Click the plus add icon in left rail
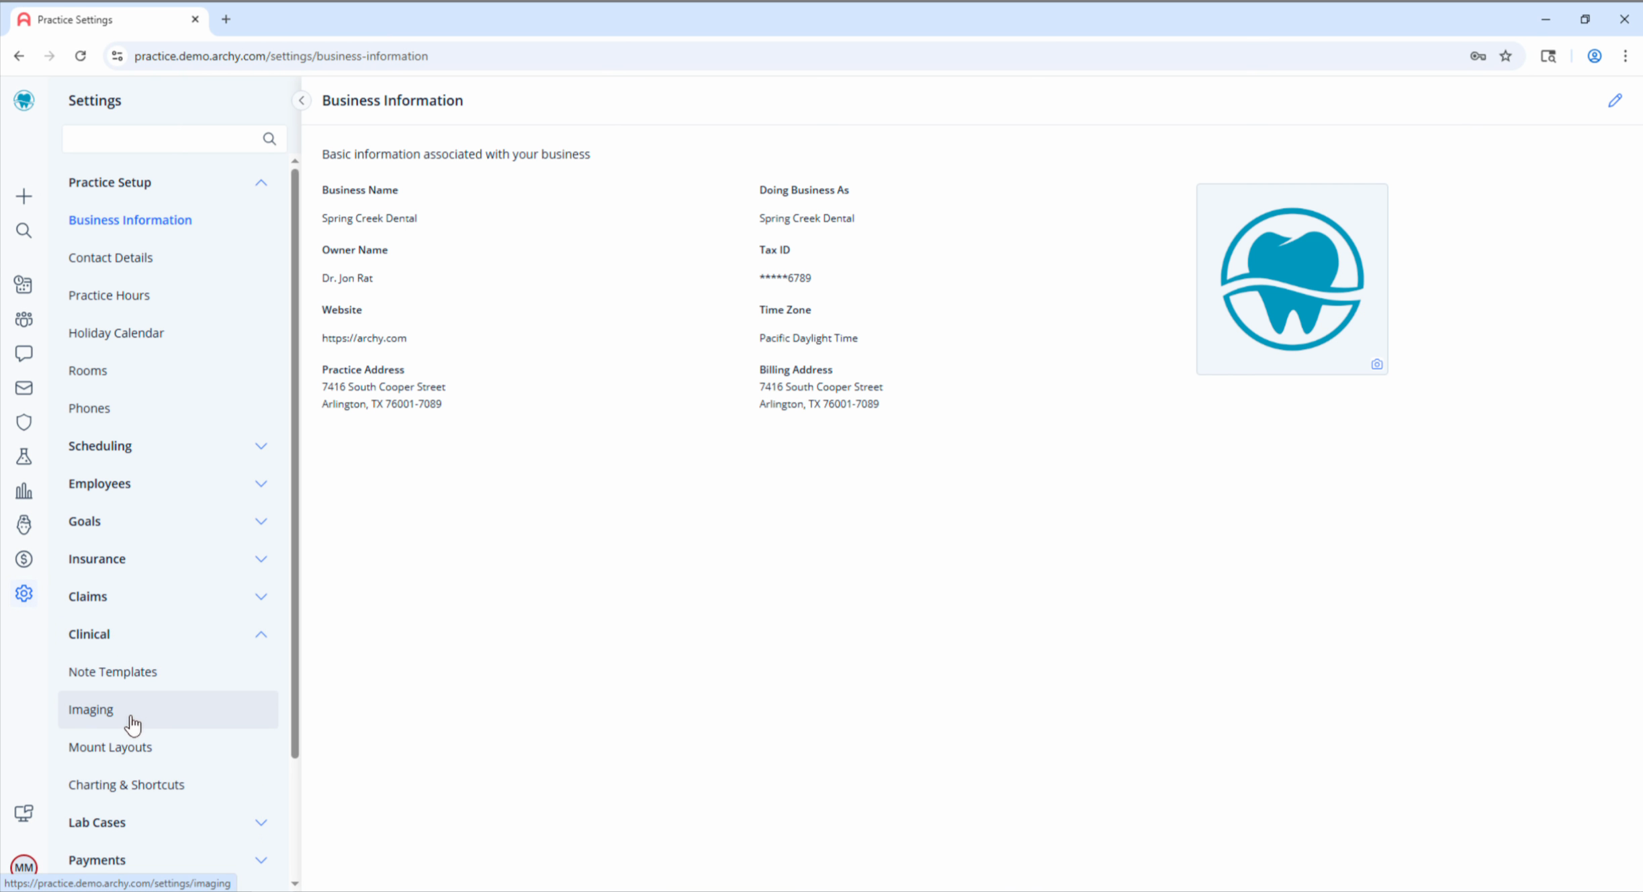Viewport: 1643px width, 892px height. pyautogui.click(x=24, y=197)
